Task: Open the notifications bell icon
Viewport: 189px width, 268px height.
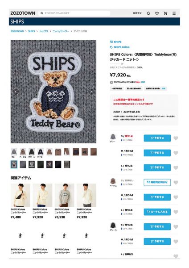Action: (x=148, y=13)
